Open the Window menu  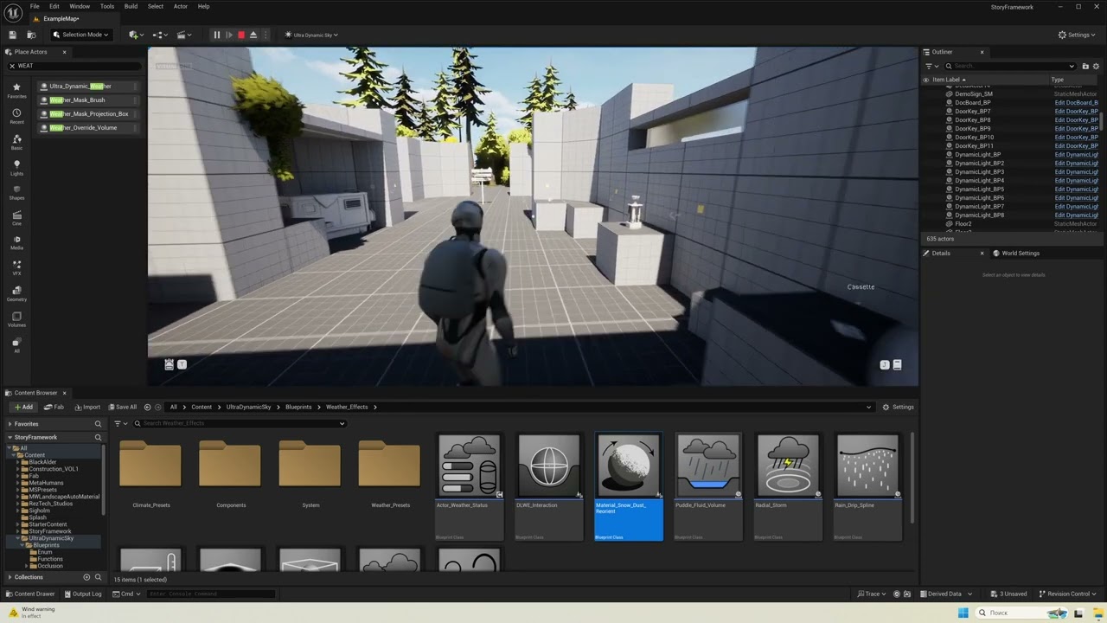[80, 6]
